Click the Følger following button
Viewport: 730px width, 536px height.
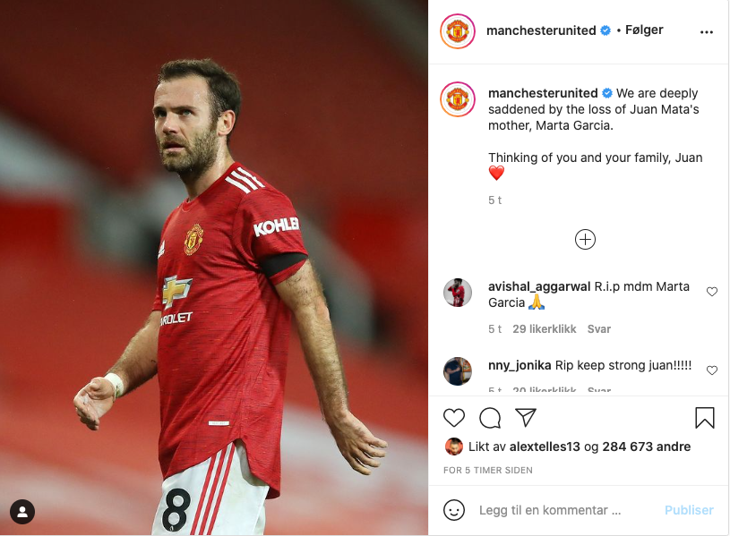click(x=644, y=30)
